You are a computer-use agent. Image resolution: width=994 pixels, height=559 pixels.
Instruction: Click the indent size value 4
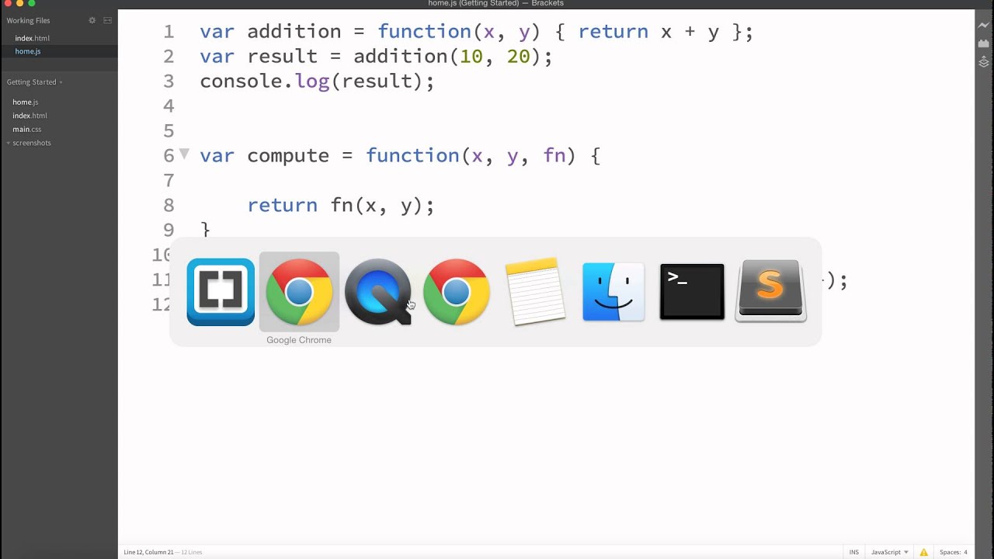[965, 552]
